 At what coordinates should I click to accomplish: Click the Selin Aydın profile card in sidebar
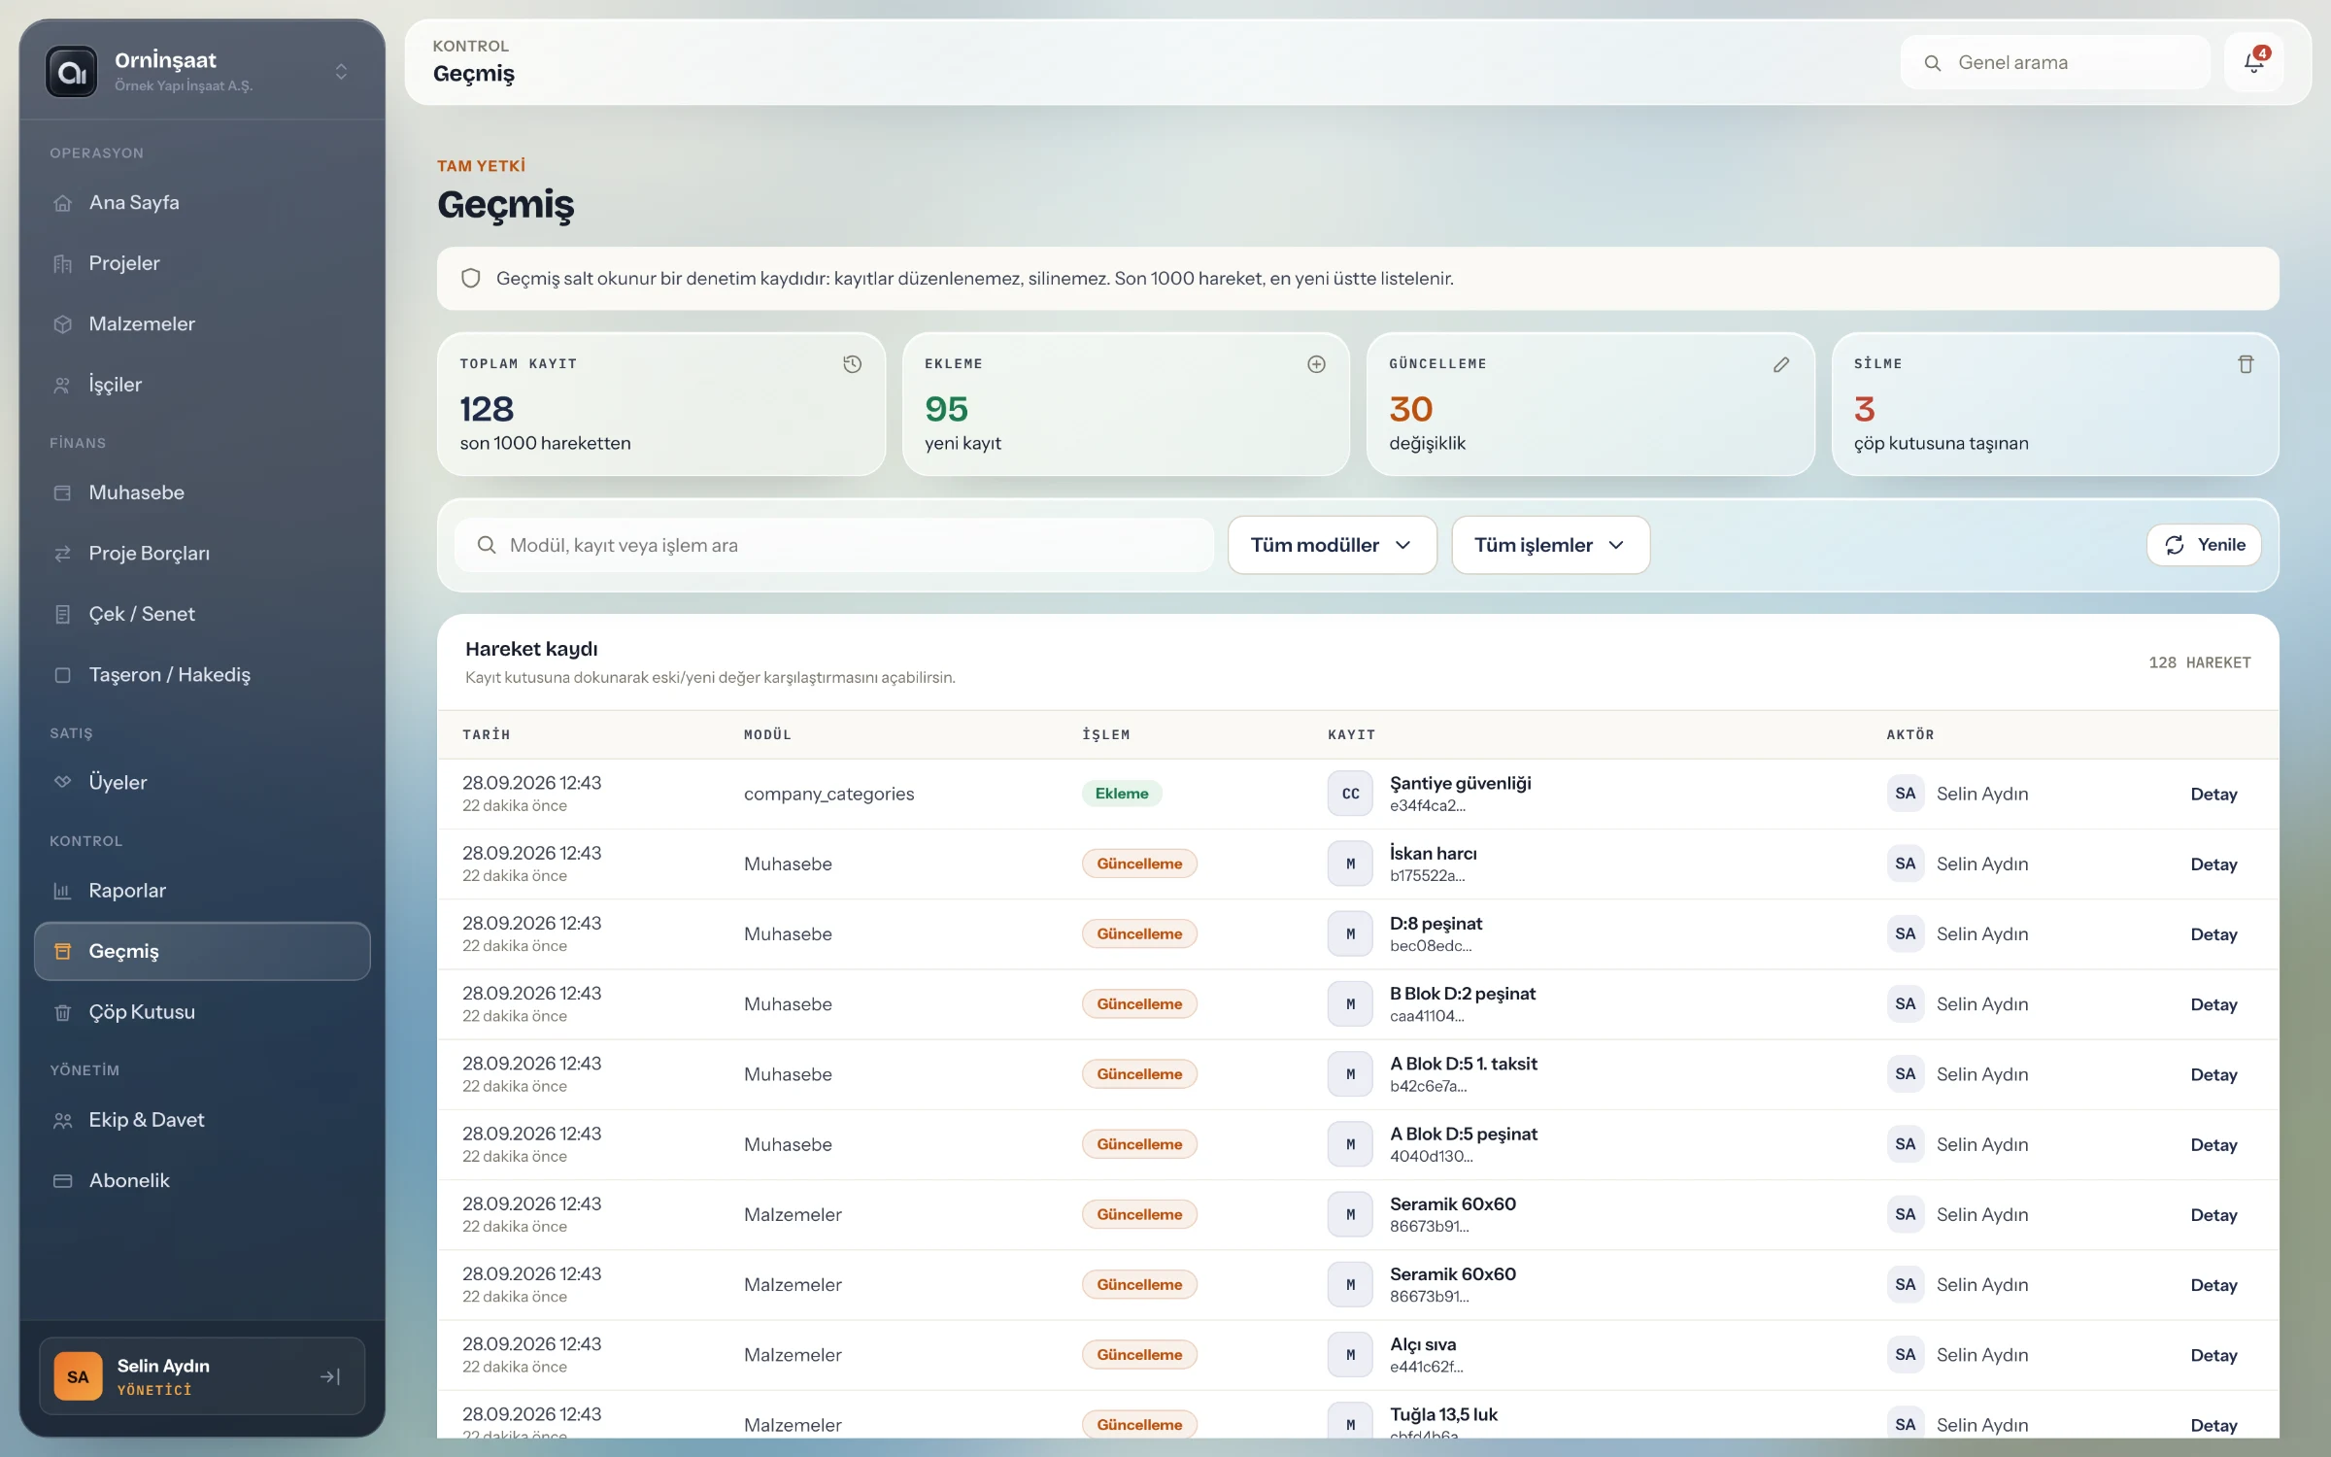pos(202,1376)
